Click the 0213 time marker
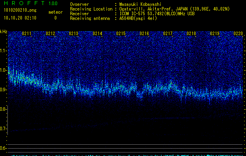 pos(74,34)
